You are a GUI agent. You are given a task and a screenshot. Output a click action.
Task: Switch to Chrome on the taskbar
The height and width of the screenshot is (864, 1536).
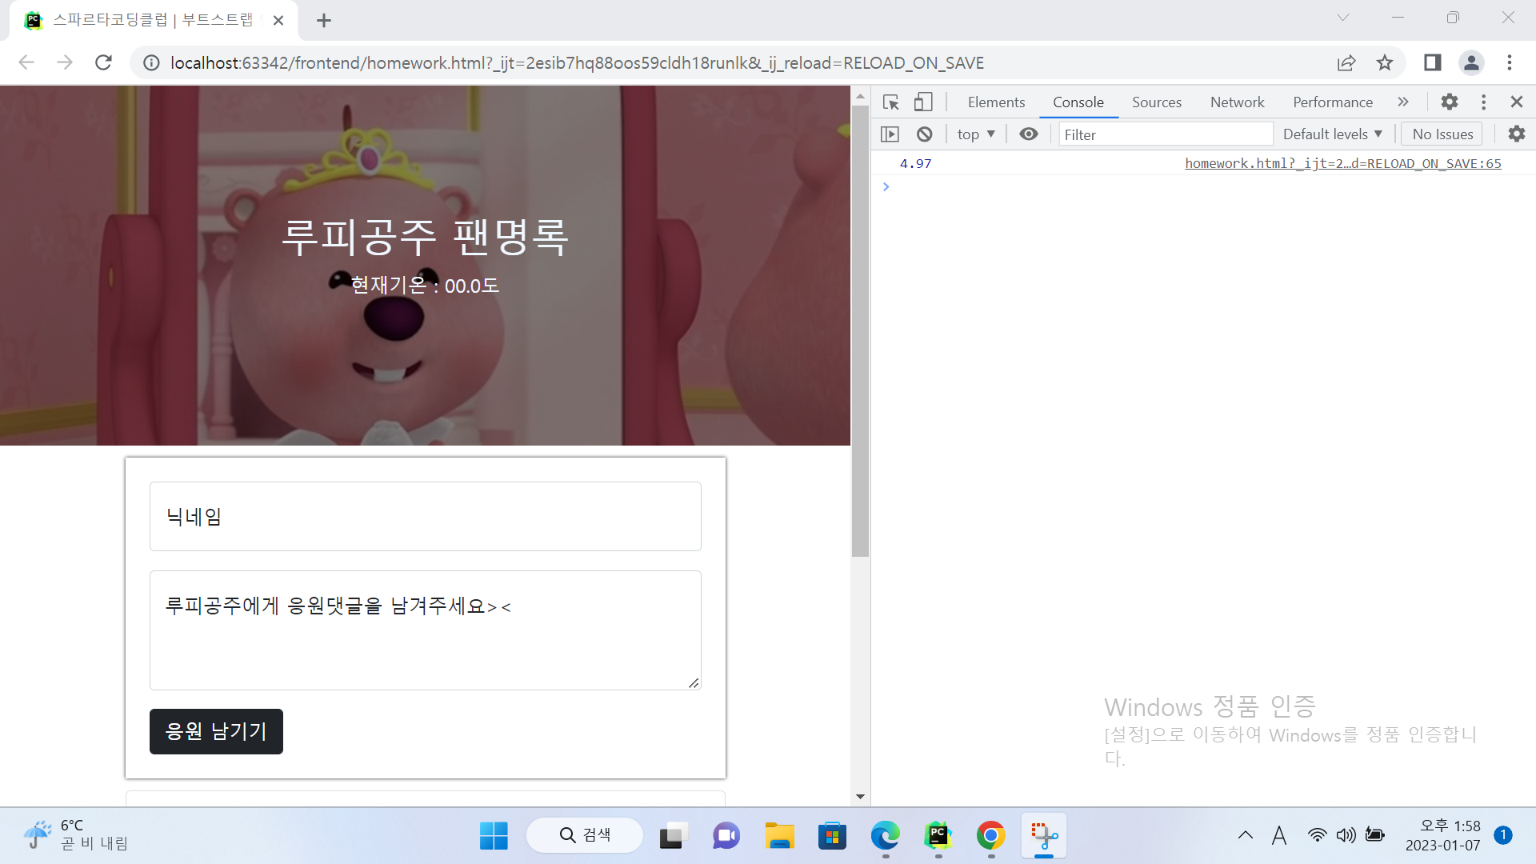tap(990, 836)
